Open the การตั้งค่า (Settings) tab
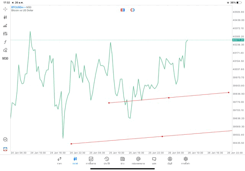Image resolution: width=245 pixels, height=171 pixels. tap(186, 161)
